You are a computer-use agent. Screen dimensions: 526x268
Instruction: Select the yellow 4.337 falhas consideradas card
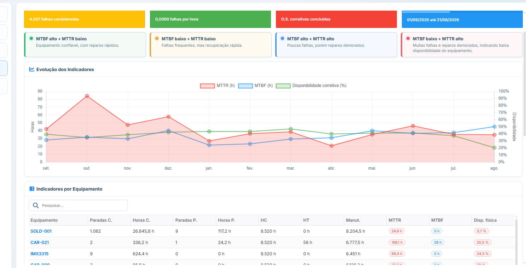[85, 19]
